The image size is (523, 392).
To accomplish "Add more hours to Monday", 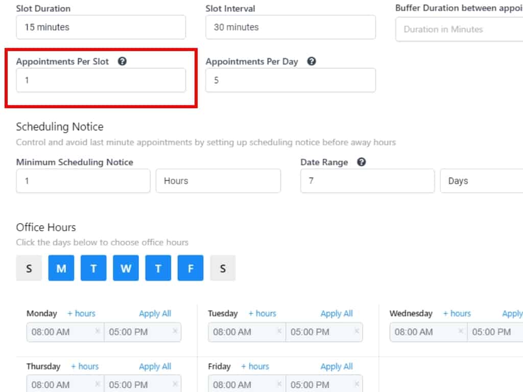I will click(81, 313).
